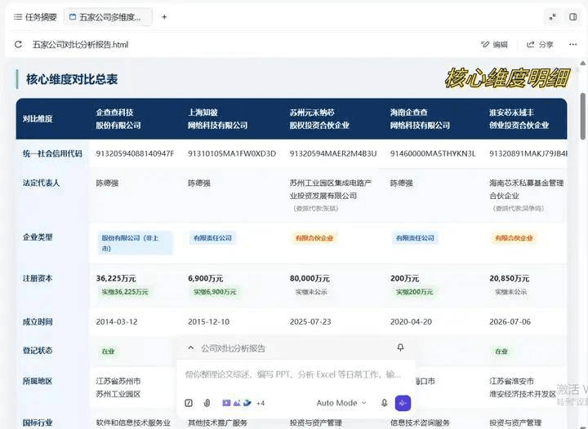This screenshot has height=429, width=588.
Task: Click the 80,000万元 registered capital value
Action: [x=310, y=278]
